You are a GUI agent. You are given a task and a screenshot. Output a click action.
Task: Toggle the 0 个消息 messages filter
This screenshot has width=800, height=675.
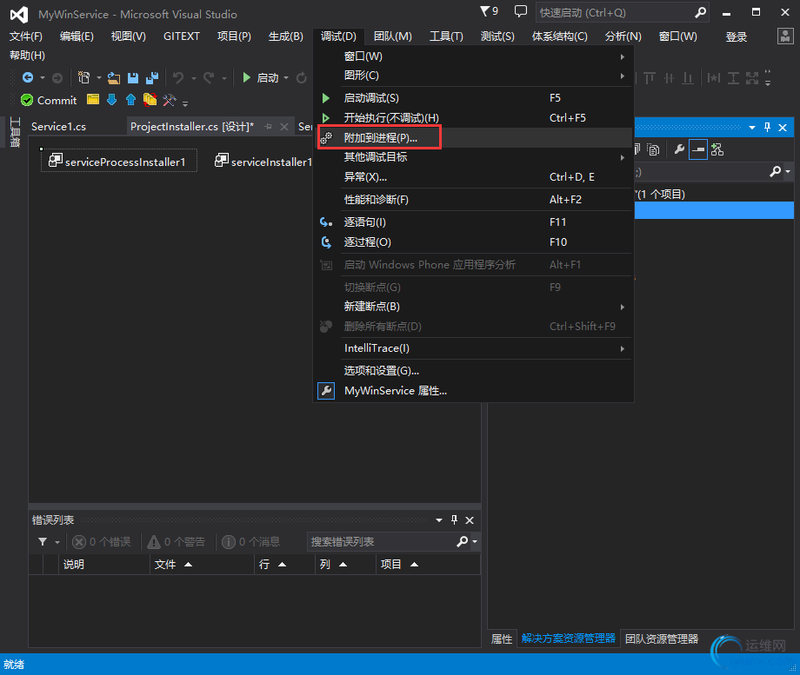pyautogui.click(x=251, y=542)
